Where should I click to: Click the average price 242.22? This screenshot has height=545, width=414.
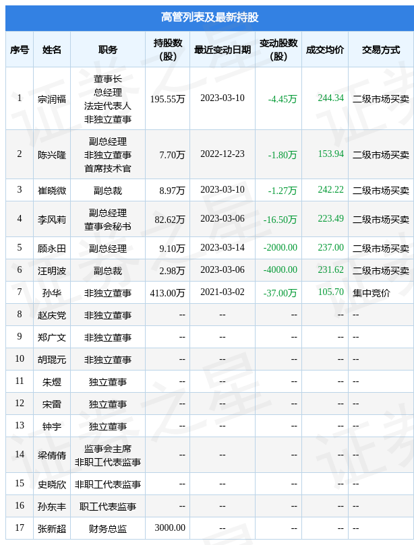click(x=331, y=190)
